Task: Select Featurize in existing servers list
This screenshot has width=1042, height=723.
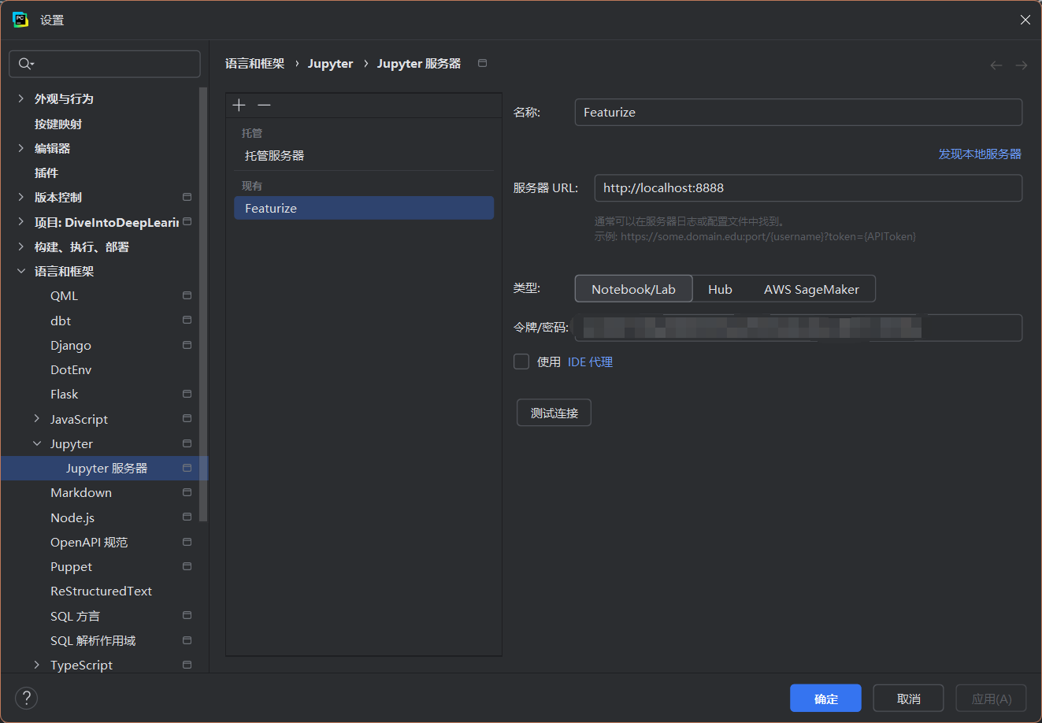Action: (x=364, y=208)
